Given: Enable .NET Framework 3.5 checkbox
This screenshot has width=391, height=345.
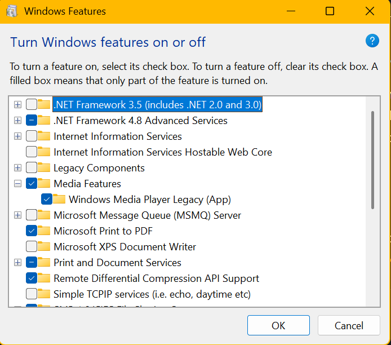Looking at the screenshot, I should tap(32, 104).
